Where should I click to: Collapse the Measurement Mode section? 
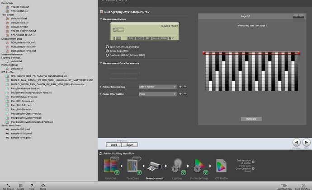point(101,19)
